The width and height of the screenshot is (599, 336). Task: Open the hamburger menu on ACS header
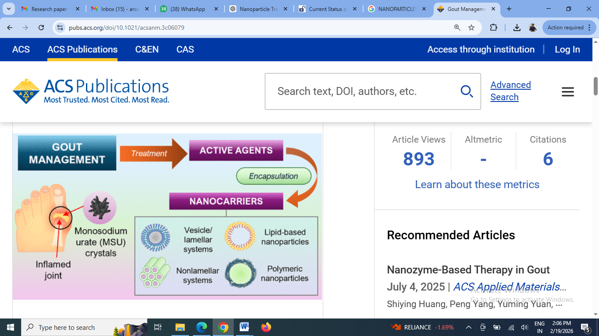tap(567, 92)
